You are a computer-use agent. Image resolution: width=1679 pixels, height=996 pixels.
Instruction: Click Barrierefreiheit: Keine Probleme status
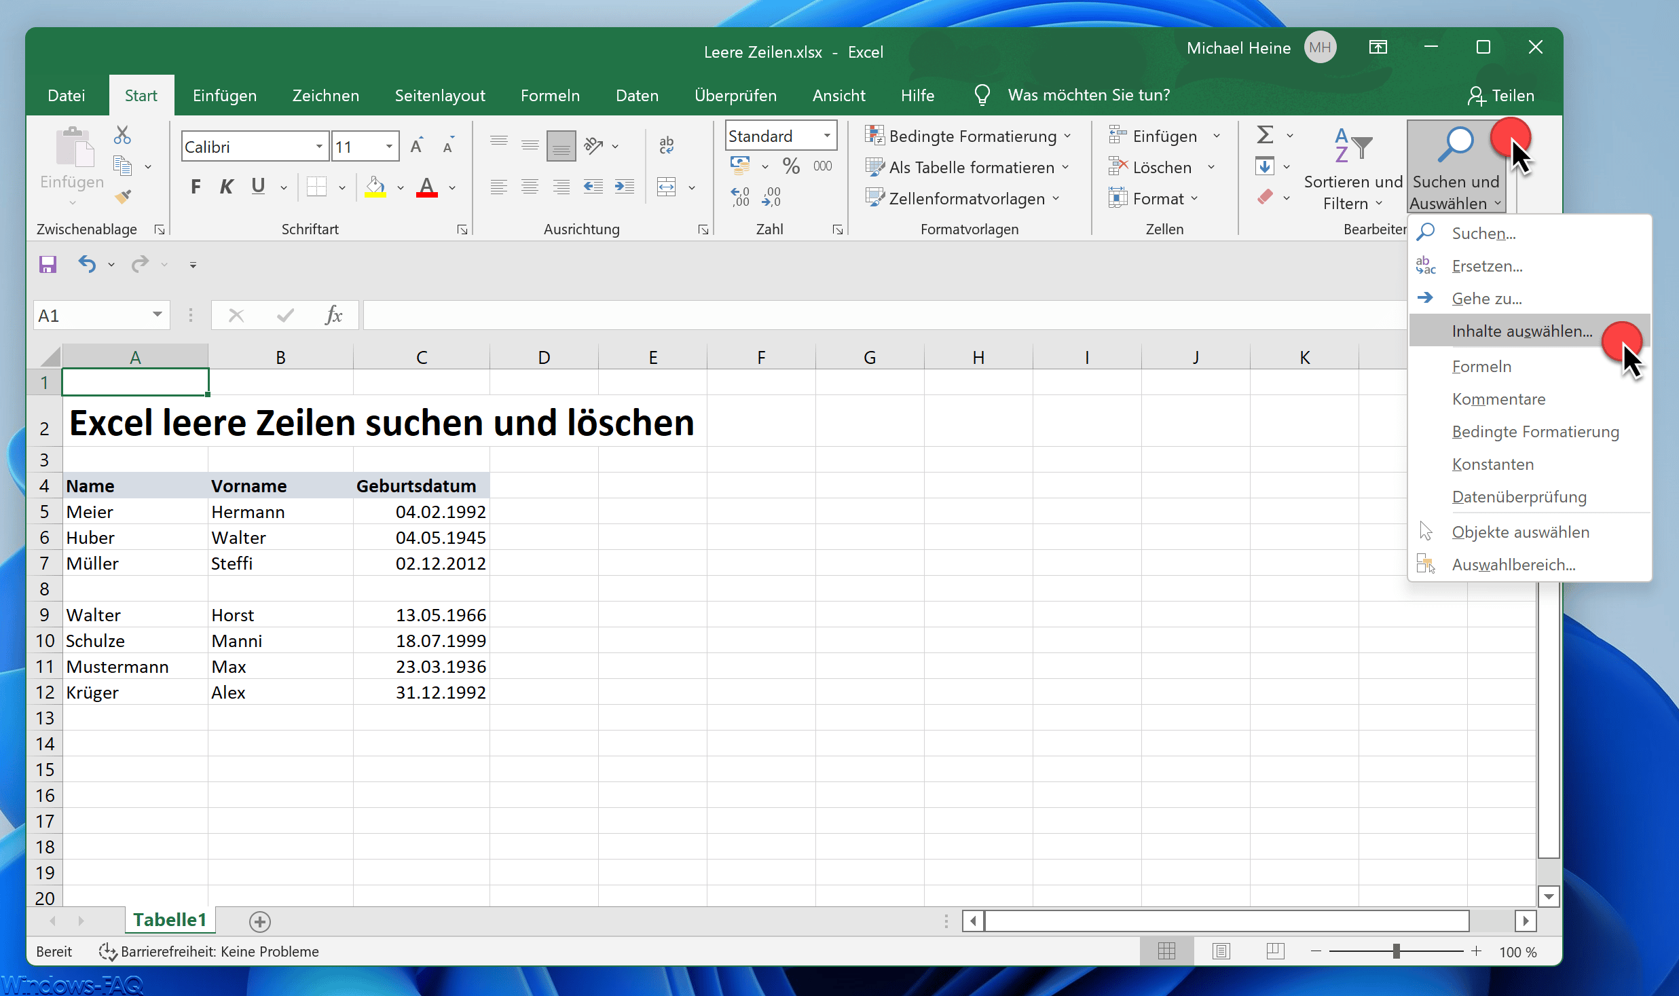coord(208,951)
